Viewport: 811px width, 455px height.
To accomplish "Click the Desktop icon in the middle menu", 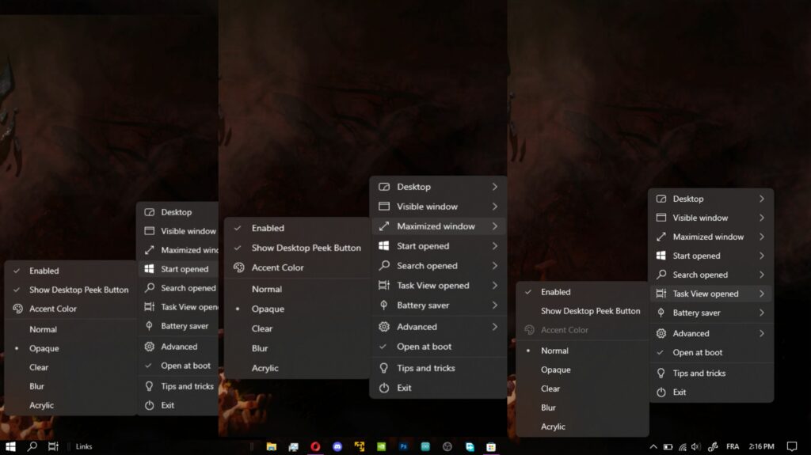I will 384,187.
